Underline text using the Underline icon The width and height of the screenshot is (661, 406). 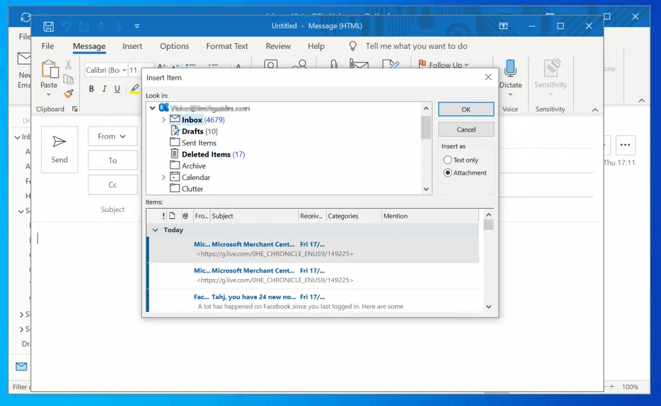(x=117, y=88)
